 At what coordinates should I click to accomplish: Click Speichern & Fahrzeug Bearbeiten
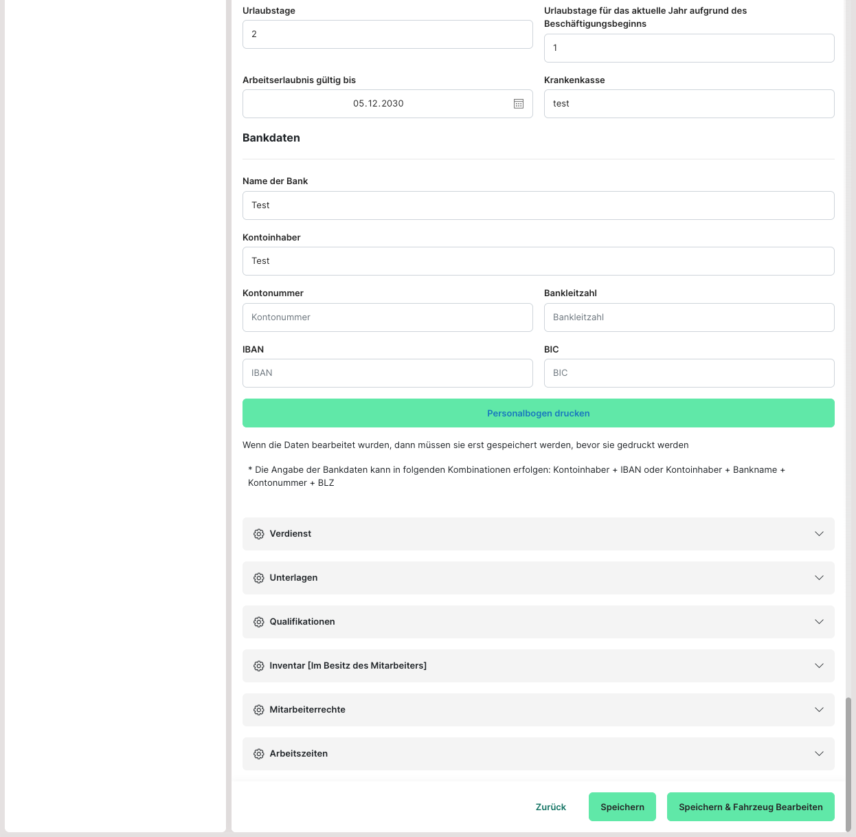pyautogui.click(x=750, y=807)
